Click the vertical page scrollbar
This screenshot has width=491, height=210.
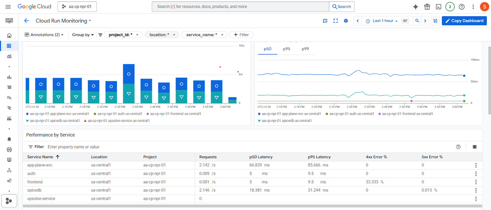pos(489,80)
